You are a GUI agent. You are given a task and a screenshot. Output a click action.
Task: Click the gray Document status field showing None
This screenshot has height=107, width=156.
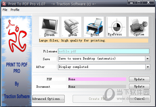[x=97, y=87]
